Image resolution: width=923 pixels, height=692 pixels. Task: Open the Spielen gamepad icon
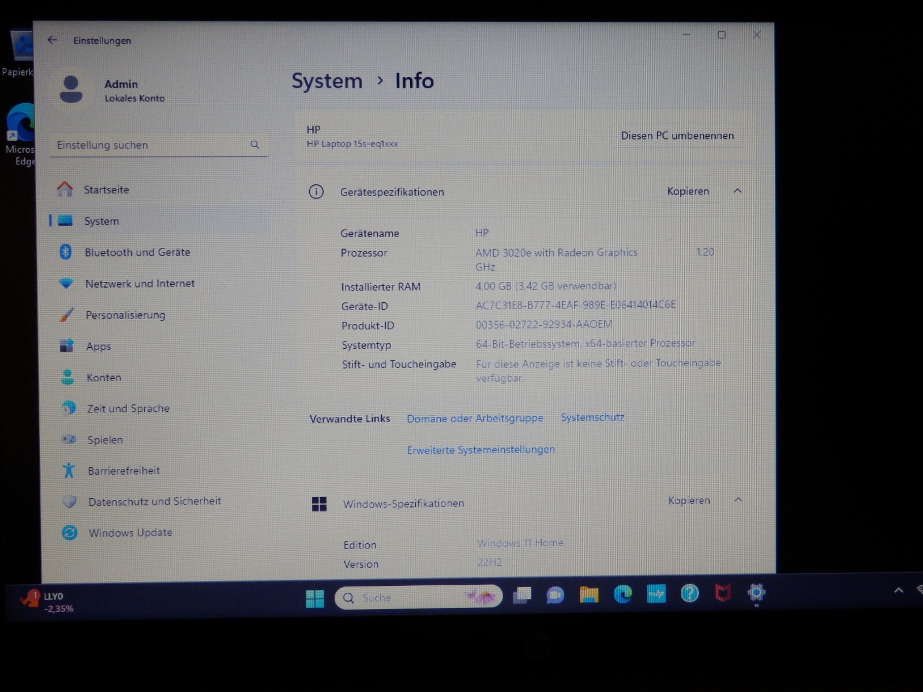click(69, 439)
